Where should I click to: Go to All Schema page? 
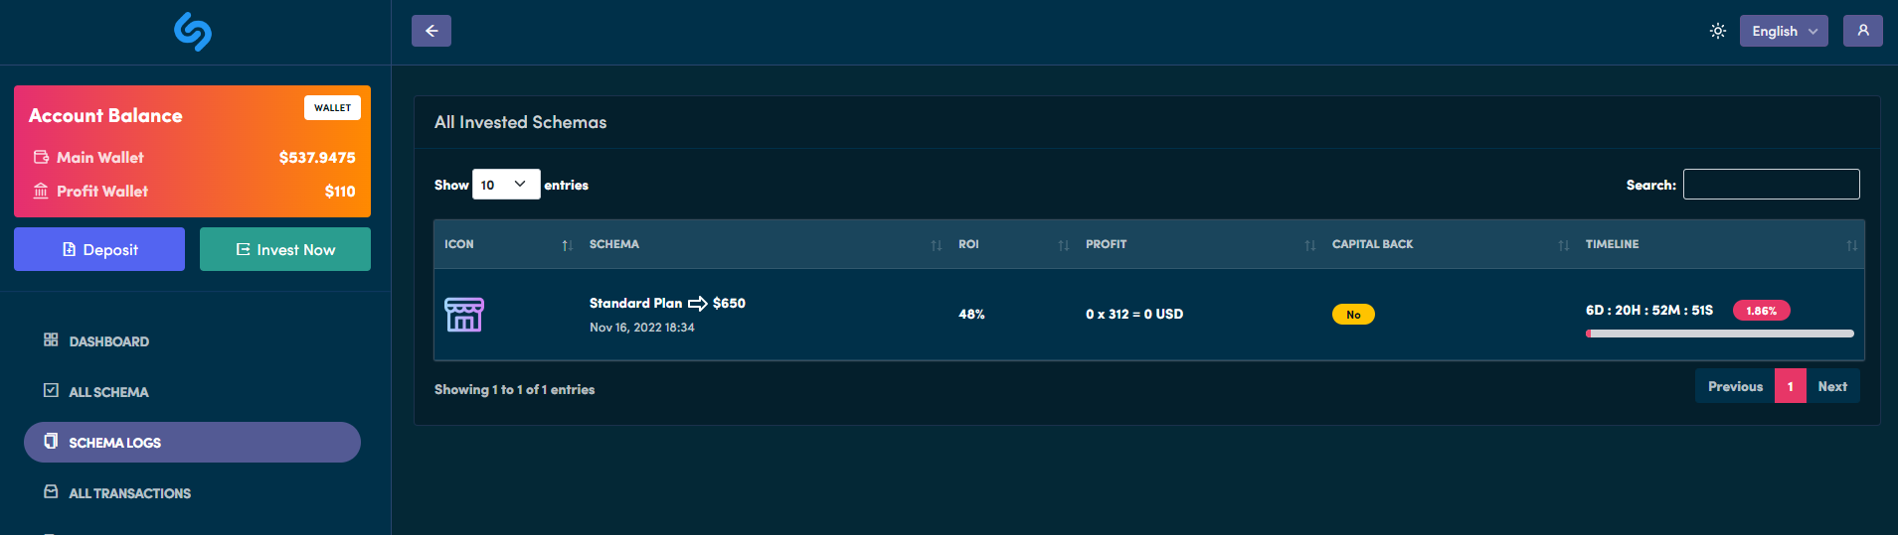[x=108, y=392]
